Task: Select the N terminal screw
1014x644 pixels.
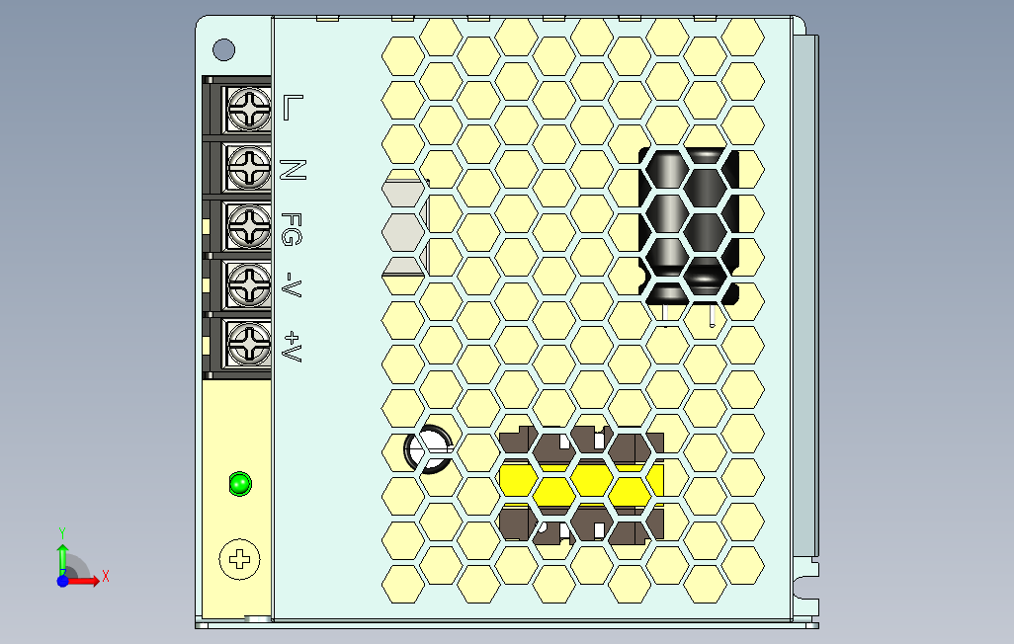Action: [x=249, y=167]
